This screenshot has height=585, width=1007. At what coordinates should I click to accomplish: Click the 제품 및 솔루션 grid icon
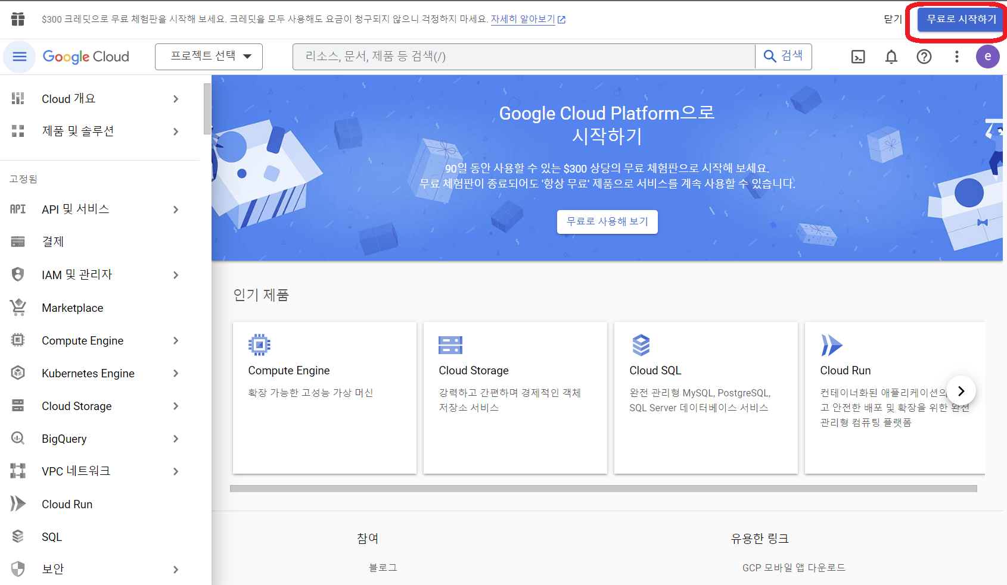18,131
